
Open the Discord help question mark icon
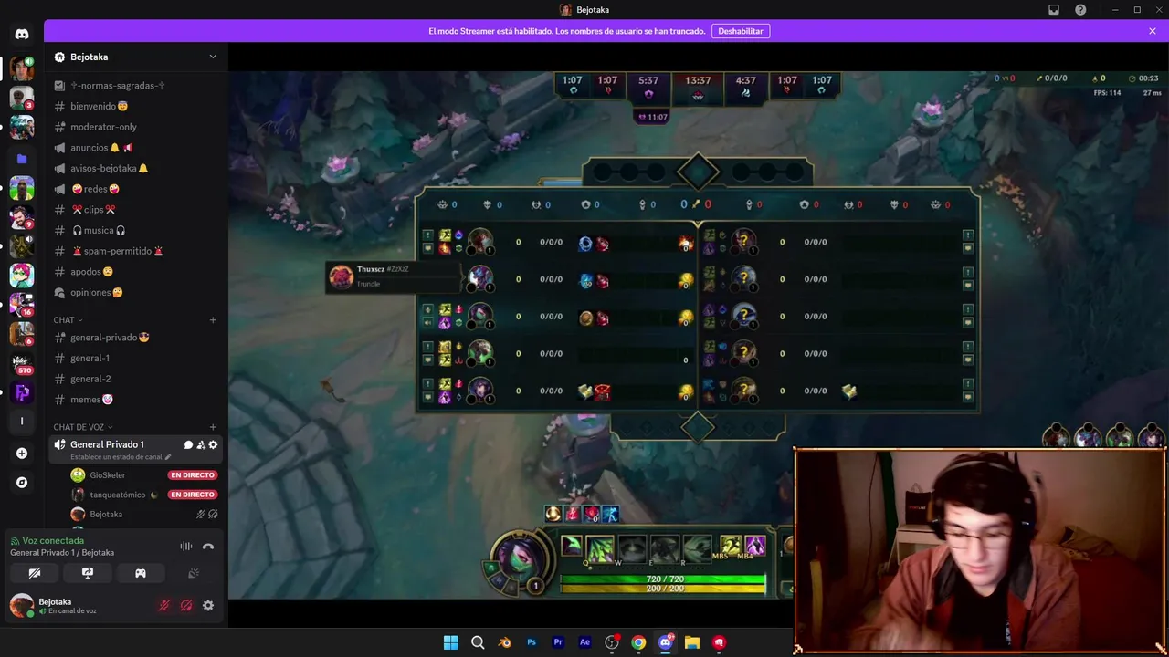[x=1080, y=10]
